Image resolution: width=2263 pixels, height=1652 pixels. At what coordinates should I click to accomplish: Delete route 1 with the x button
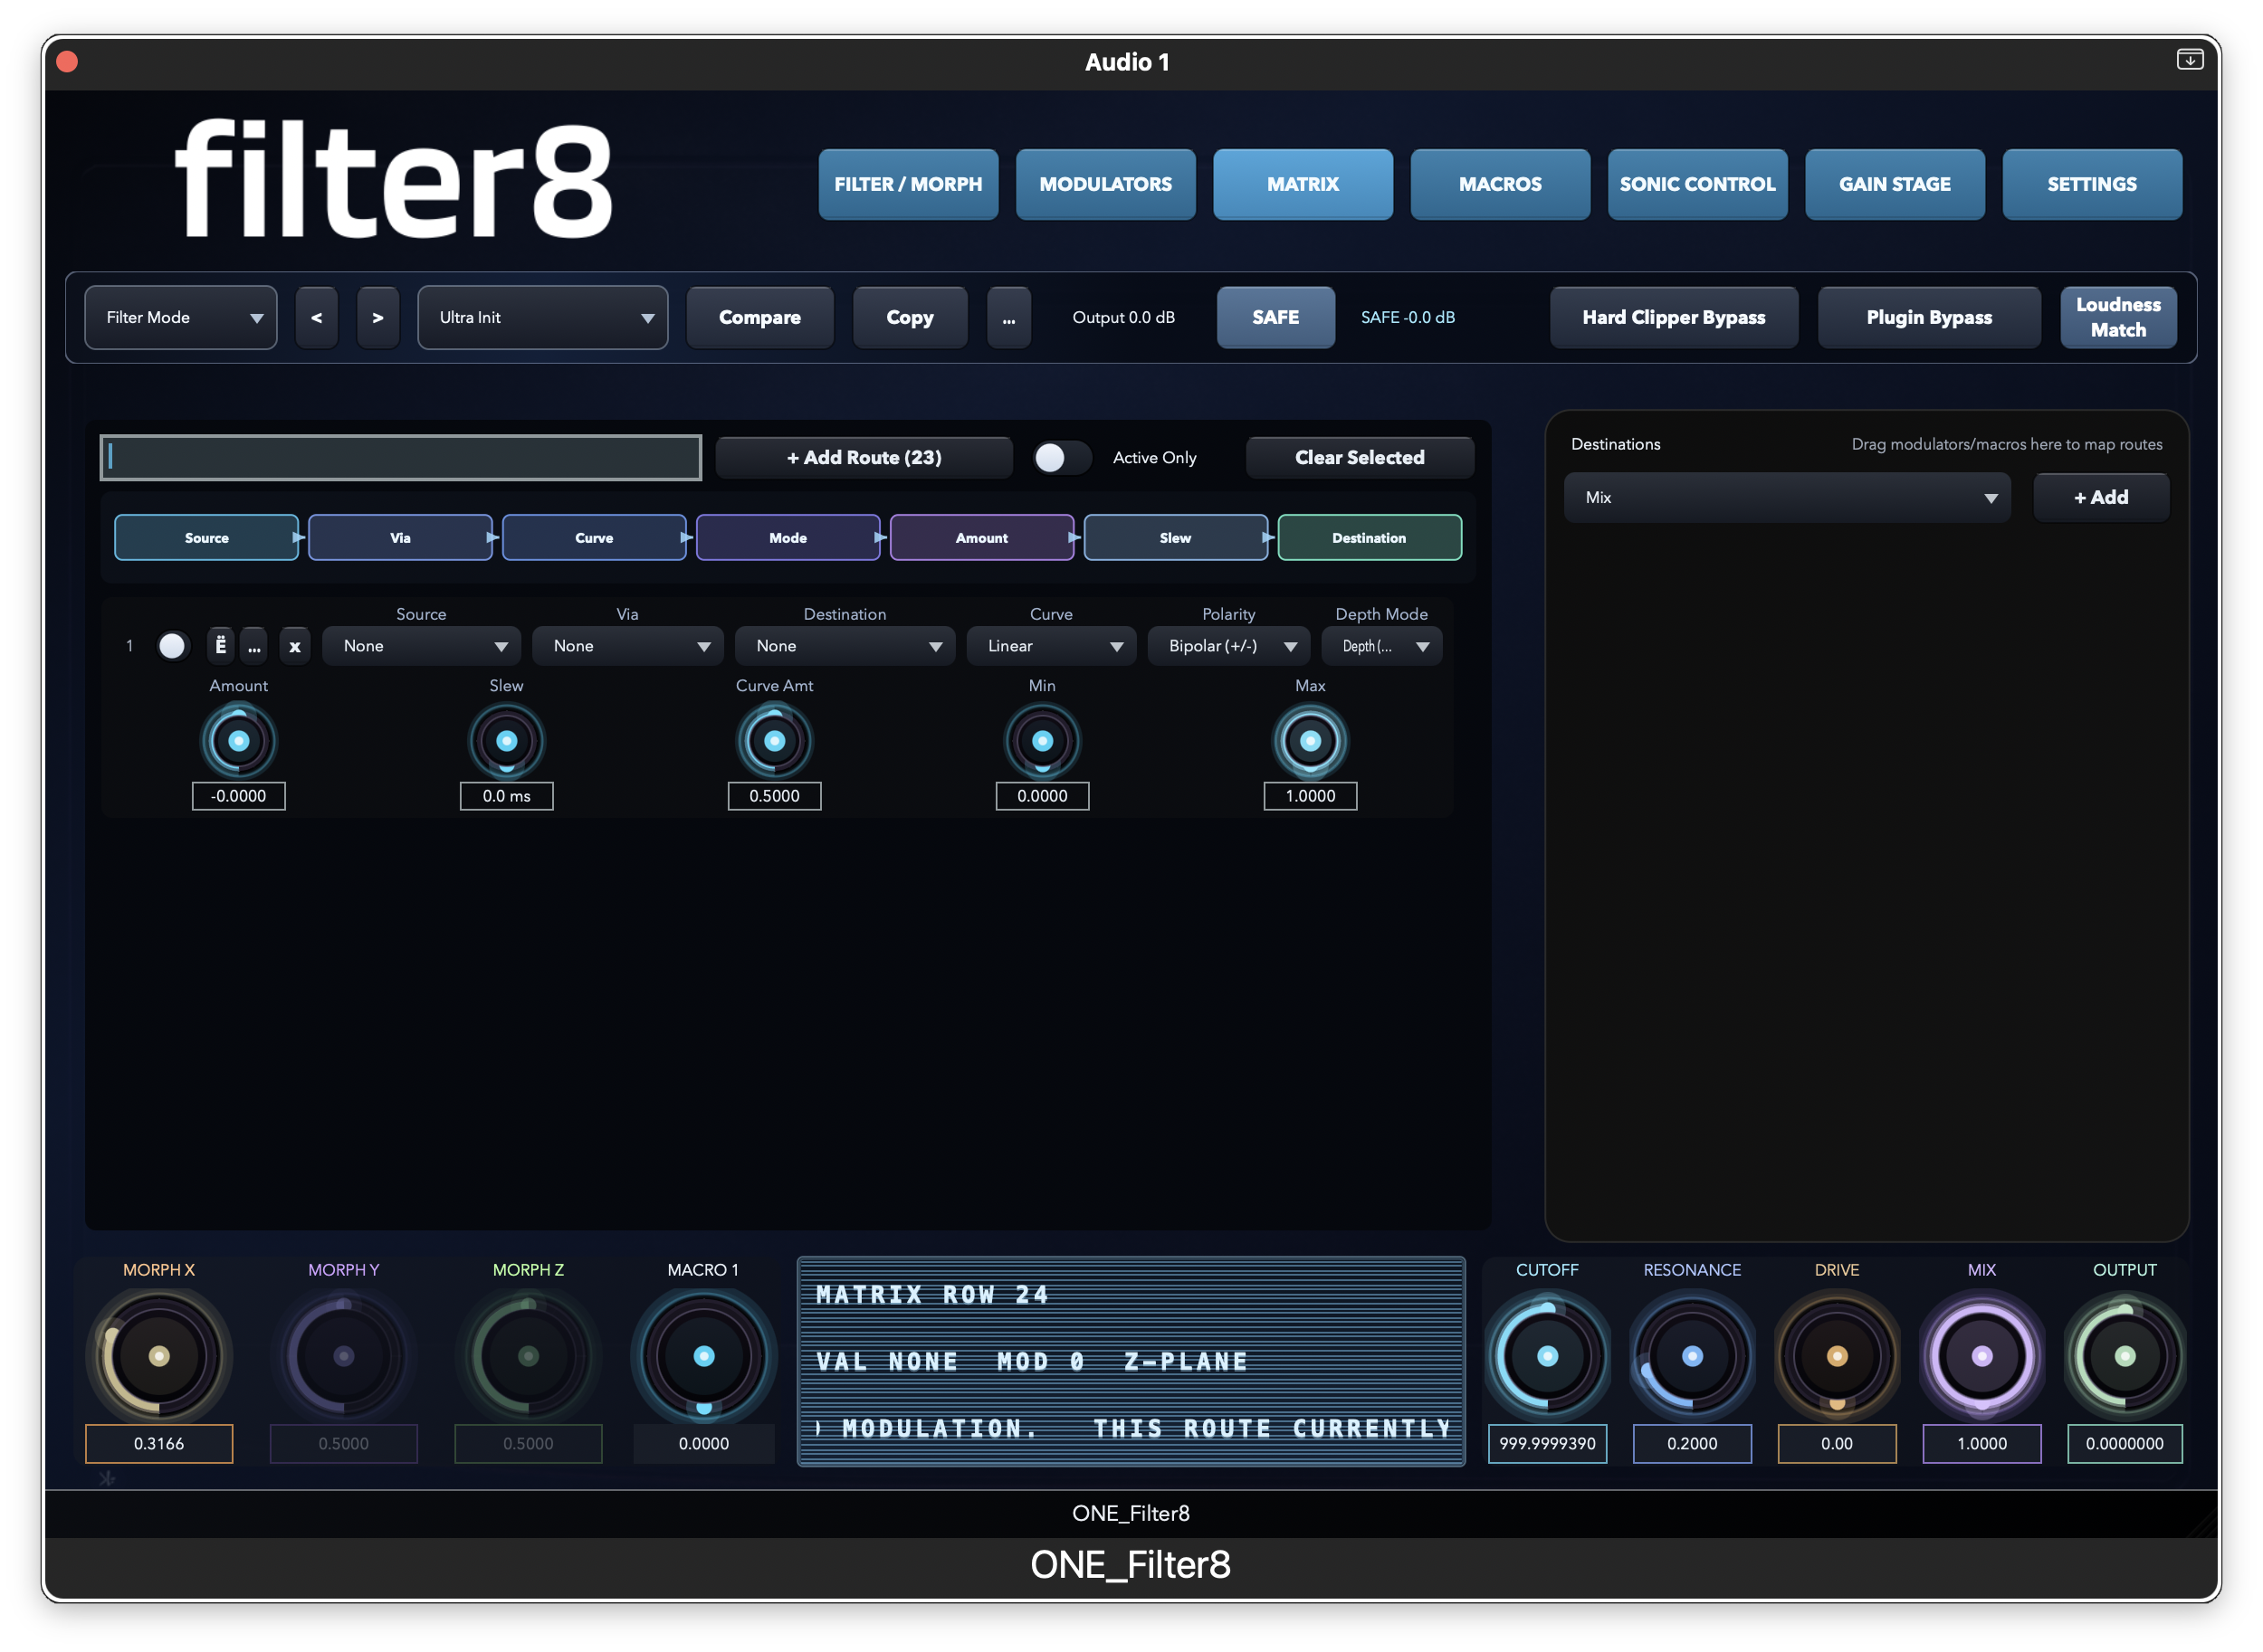pos(294,646)
